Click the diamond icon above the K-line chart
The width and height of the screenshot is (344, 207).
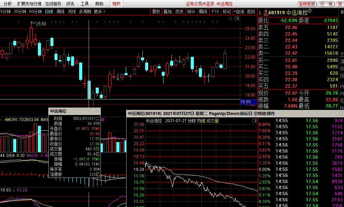pyautogui.click(x=230, y=19)
